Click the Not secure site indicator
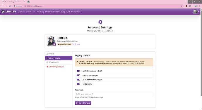 (x=18, y=6)
